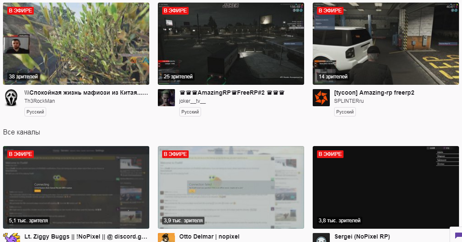Click Sergei (NoPixel RP) channel avatar
The height and width of the screenshot is (242, 462).
point(321,238)
